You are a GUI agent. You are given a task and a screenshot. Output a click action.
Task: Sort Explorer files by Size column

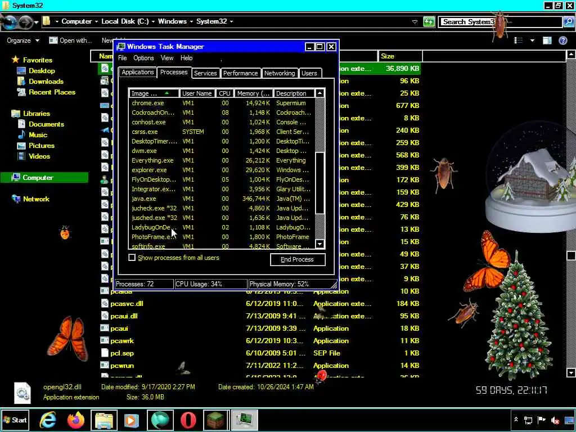point(400,56)
